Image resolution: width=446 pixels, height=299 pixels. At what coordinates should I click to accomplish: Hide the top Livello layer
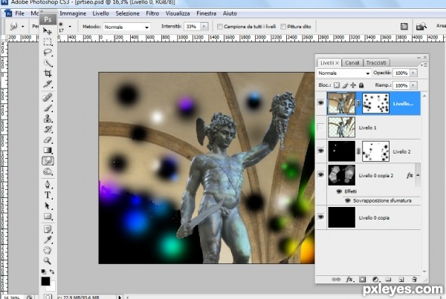[321, 103]
